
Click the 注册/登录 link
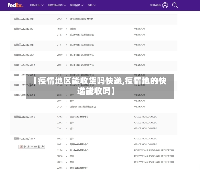(155, 5)
